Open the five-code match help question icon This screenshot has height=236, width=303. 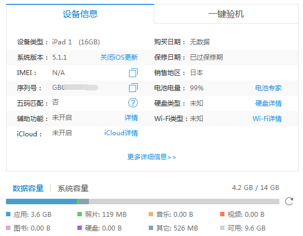point(133,103)
